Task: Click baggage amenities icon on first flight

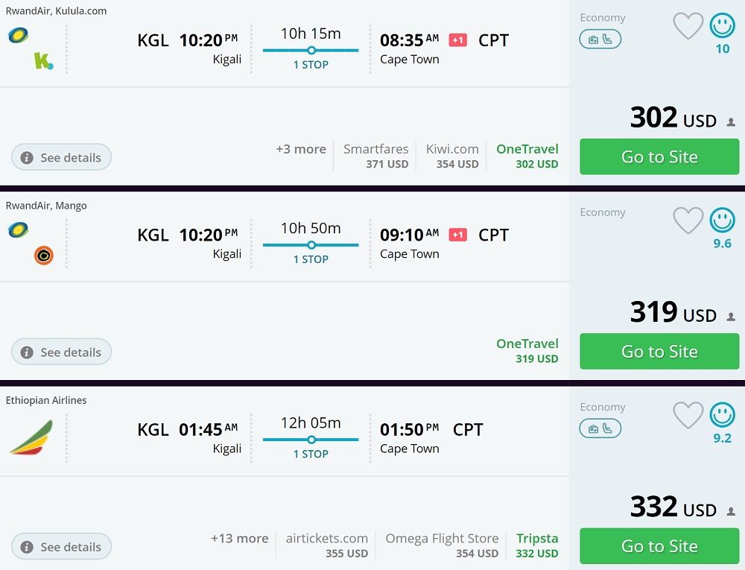Action: [x=600, y=39]
